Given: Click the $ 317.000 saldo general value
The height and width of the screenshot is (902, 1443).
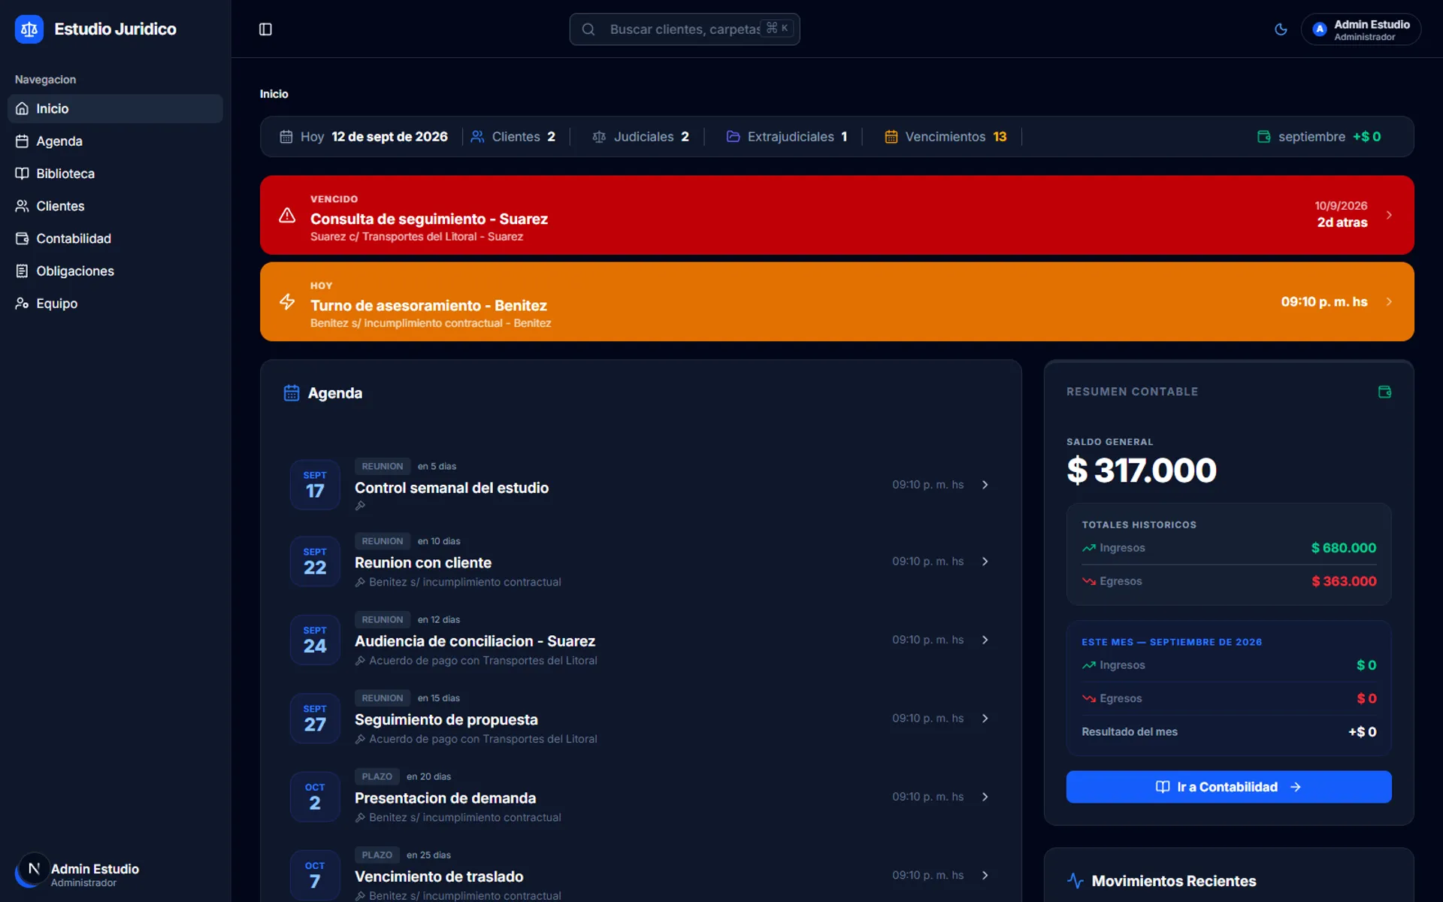Looking at the screenshot, I should 1141,471.
